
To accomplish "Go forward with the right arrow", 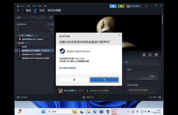I will click(23, 10).
